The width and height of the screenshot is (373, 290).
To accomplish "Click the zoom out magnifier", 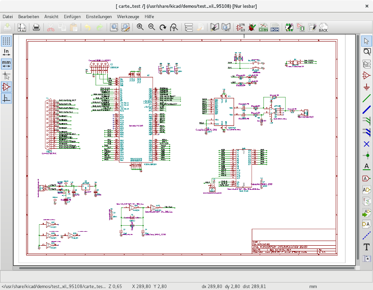I will click(x=152, y=28).
